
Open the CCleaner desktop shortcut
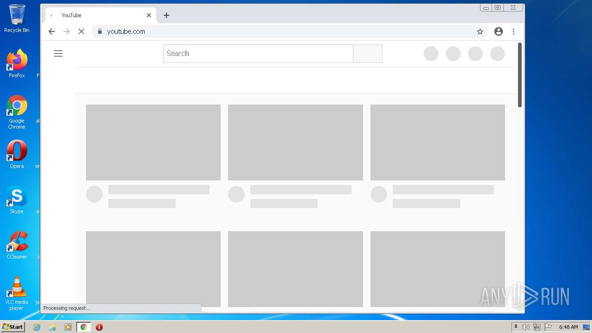17,245
